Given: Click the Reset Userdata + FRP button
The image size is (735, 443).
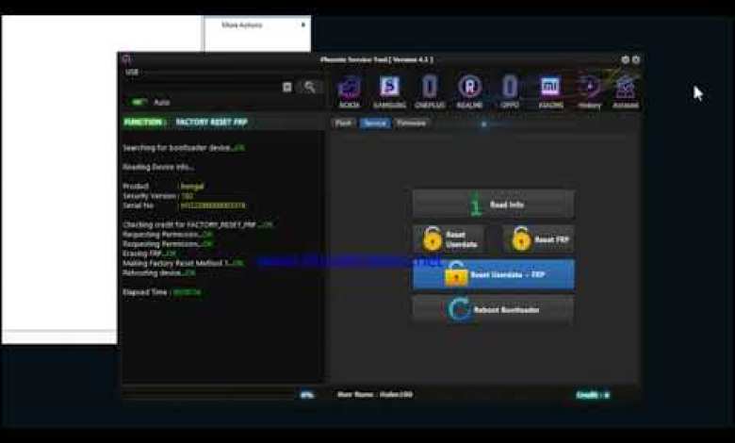Looking at the screenshot, I should pos(493,274).
